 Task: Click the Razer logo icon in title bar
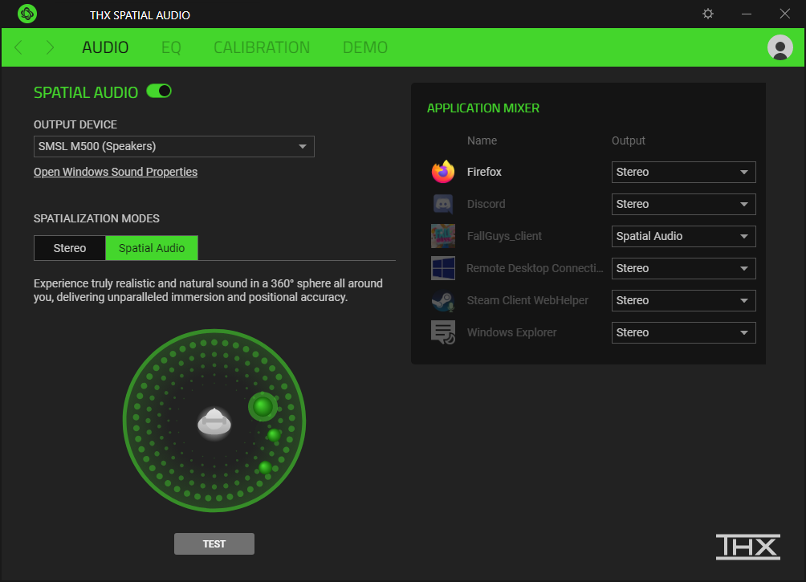pyautogui.click(x=27, y=14)
